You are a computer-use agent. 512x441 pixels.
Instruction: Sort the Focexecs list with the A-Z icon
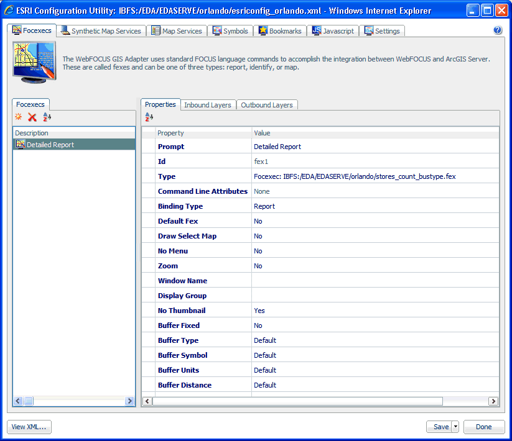point(47,117)
